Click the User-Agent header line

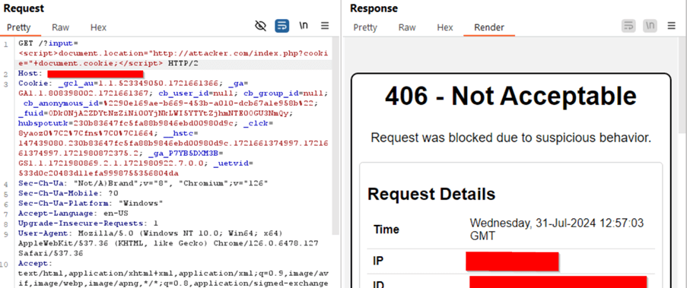click(x=168, y=243)
